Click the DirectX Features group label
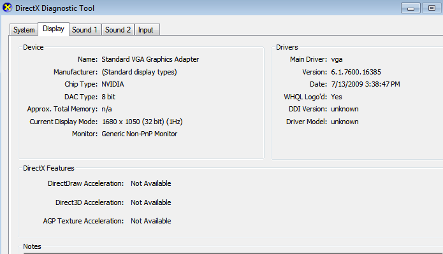This screenshot has height=254, width=443. pos(48,168)
